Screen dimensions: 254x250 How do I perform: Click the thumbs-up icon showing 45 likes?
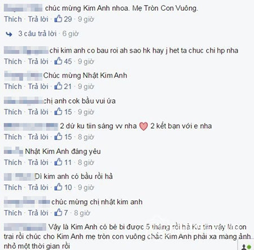(58, 61)
